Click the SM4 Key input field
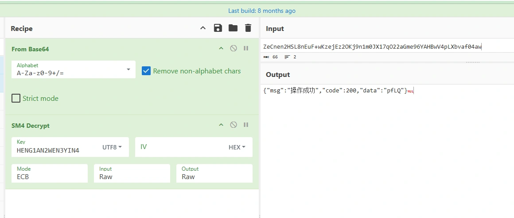Image resolution: width=514 pixels, height=218 pixels. [x=55, y=150]
